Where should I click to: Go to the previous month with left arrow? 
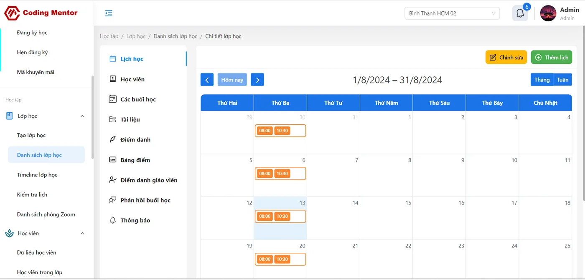point(207,80)
